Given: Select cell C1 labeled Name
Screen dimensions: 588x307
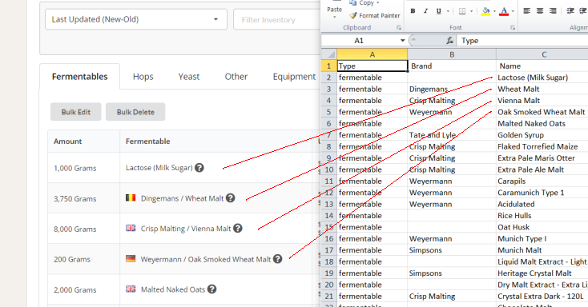Looking at the screenshot, I should click(x=542, y=66).
